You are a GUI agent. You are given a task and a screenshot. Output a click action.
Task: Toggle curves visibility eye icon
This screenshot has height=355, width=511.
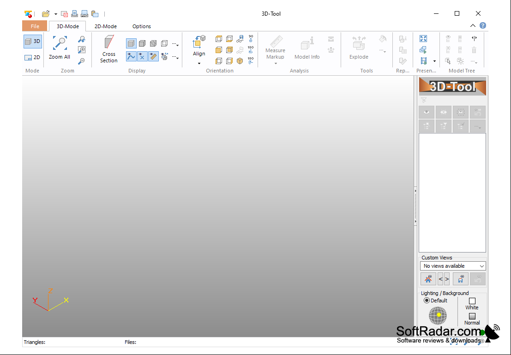coord(131,56)
